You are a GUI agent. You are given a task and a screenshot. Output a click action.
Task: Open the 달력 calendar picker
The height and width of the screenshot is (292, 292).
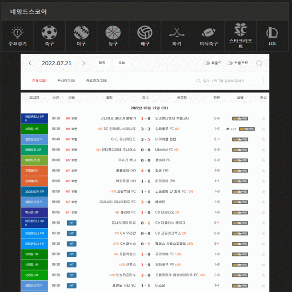102,63
